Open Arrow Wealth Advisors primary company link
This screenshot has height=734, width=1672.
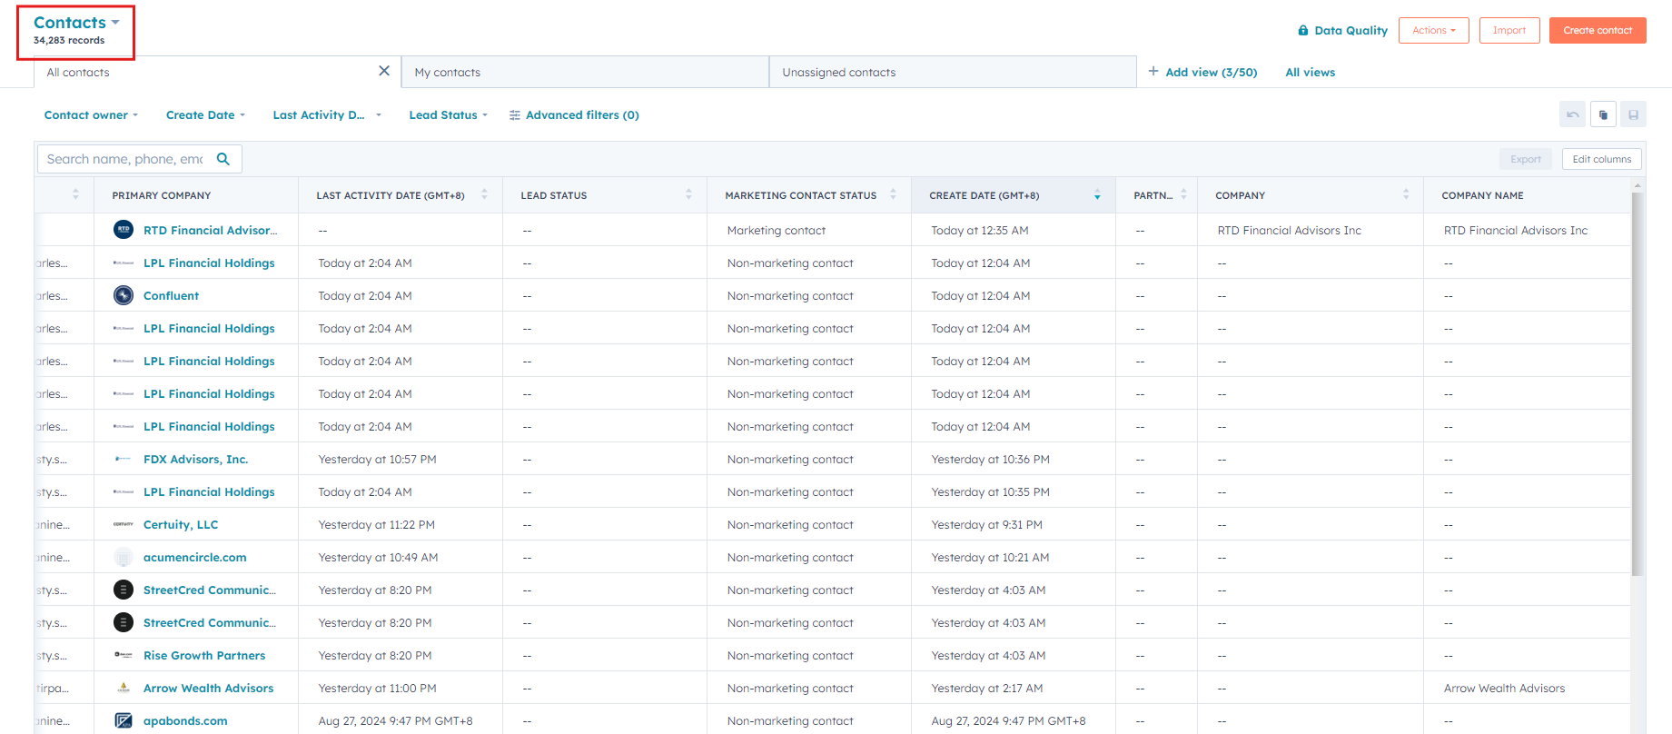209,689
